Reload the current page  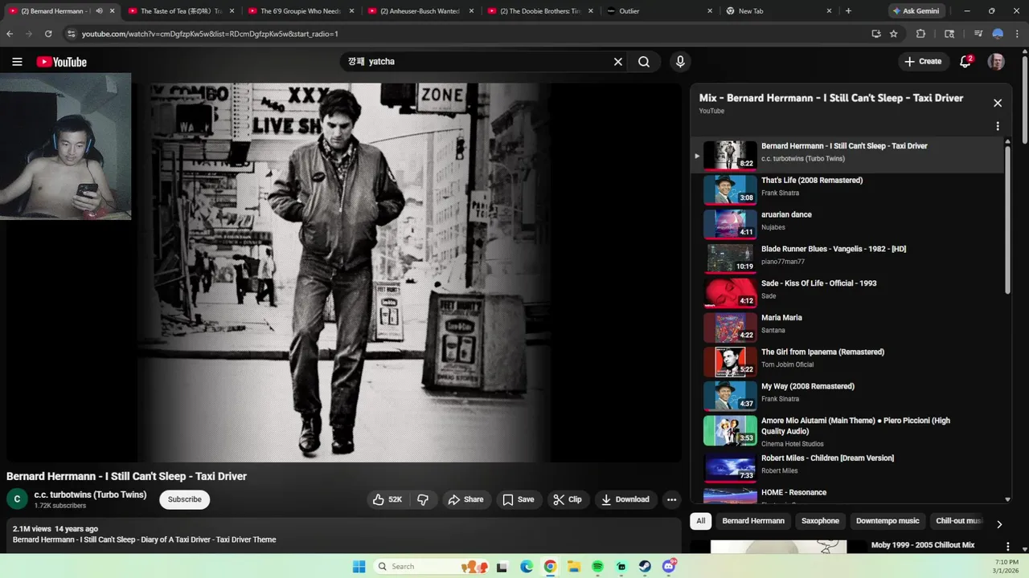click(48, 34)
